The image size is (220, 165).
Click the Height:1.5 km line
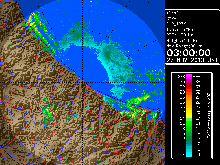[x=182, y=41]
